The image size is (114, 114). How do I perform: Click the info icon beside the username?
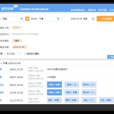(x=72, y=10)
